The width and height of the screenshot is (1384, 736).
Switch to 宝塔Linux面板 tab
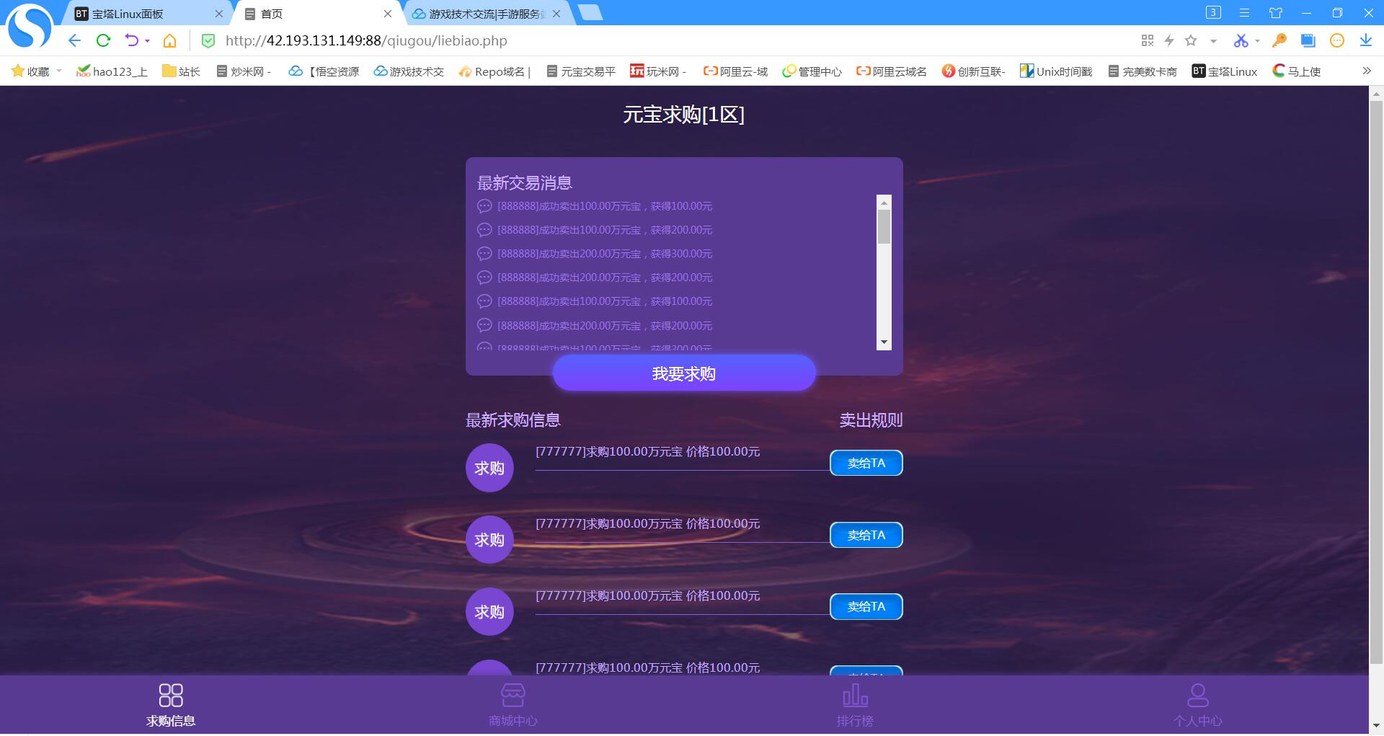[x=137, y=14]
